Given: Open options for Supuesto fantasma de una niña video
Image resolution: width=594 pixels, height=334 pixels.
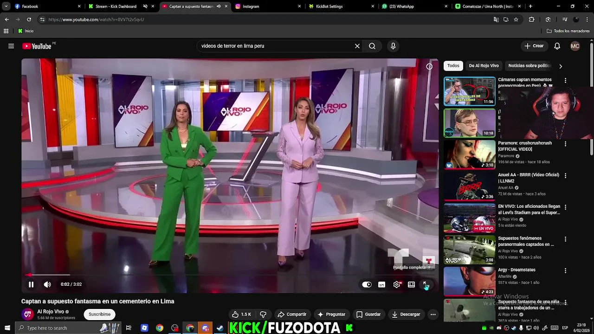Looking at the screenshot, I should click(x=565, y=302).
